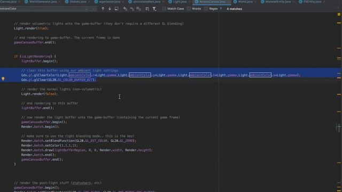342x192 pixels.
Task: Close the Light.java tab
Action: click(x=189, y=2)
